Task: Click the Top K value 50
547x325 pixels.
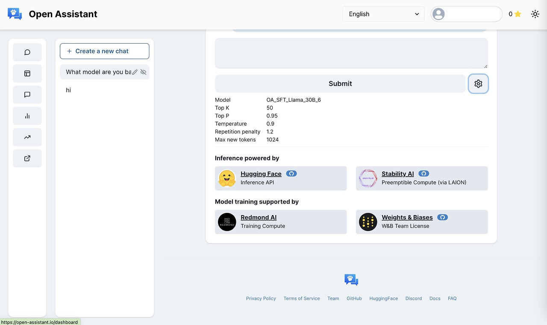Action: tap(270, 108)
